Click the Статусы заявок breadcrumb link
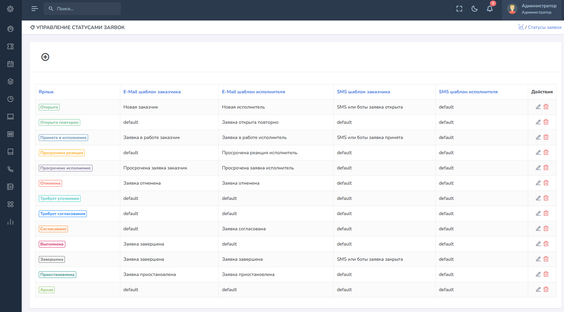 [x=544, y=27]
